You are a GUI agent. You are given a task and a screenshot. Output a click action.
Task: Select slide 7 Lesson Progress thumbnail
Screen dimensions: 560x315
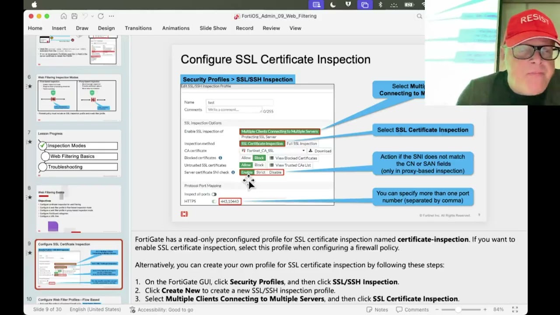click(x=79, y=153)
